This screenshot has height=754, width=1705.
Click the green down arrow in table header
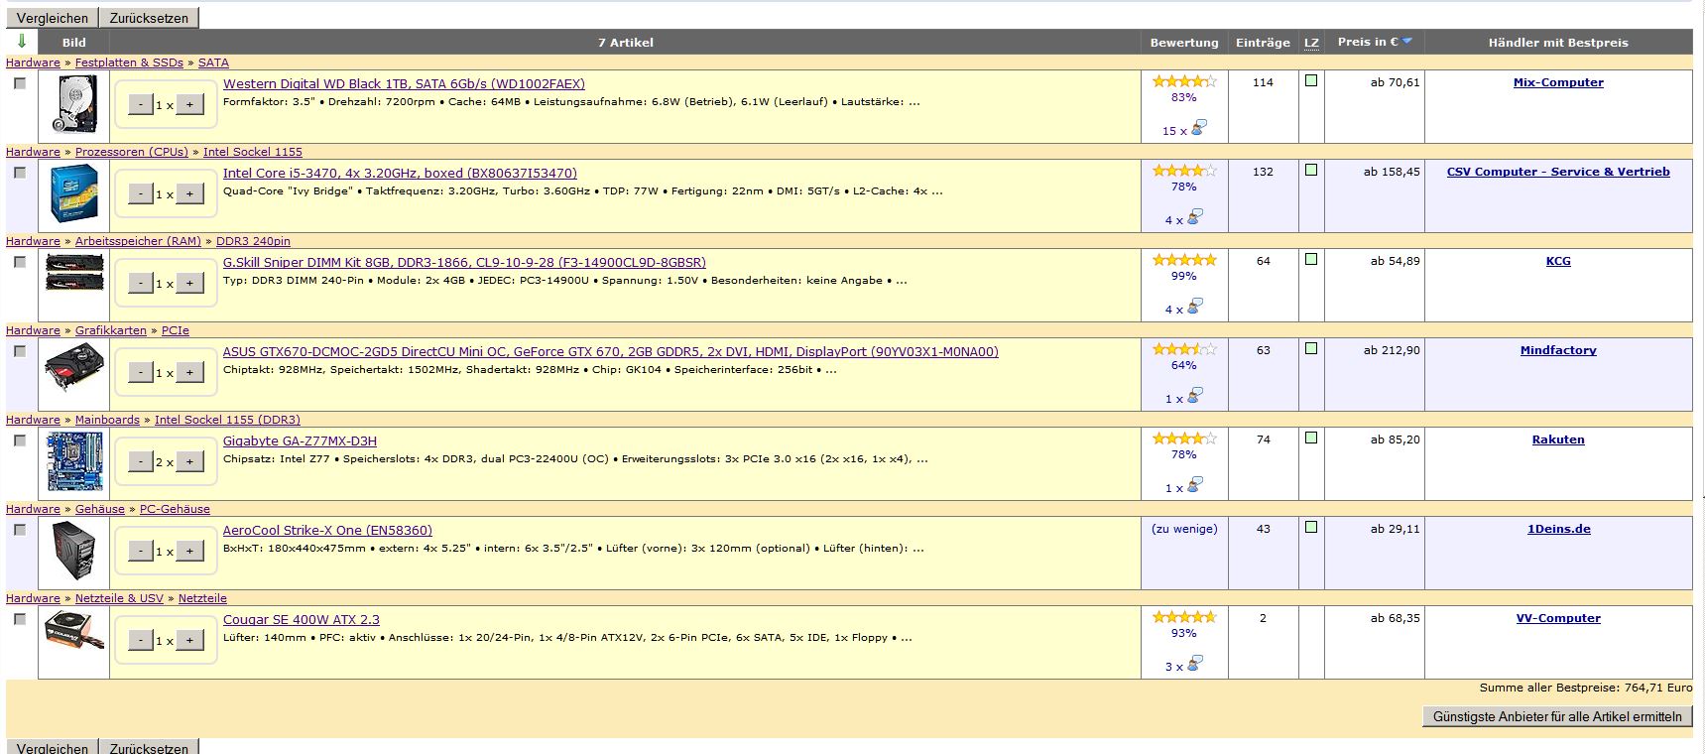click(x=22, y=42)
